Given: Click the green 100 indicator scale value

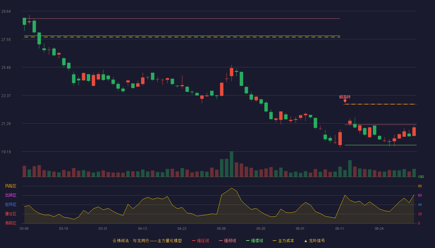Looking at the screenshot, I should pos(421,177).
